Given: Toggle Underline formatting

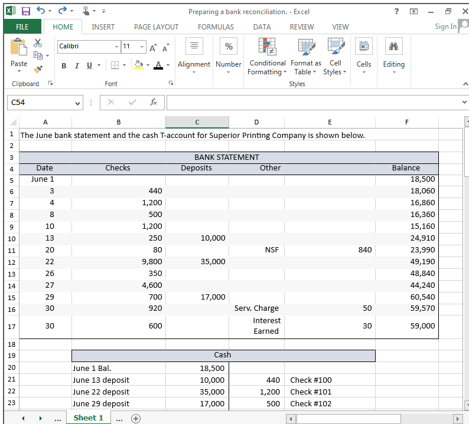Looking at the screenshot, I should (89, 65).
